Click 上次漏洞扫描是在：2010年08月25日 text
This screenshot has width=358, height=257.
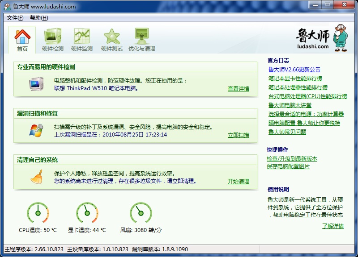(110, 135)
